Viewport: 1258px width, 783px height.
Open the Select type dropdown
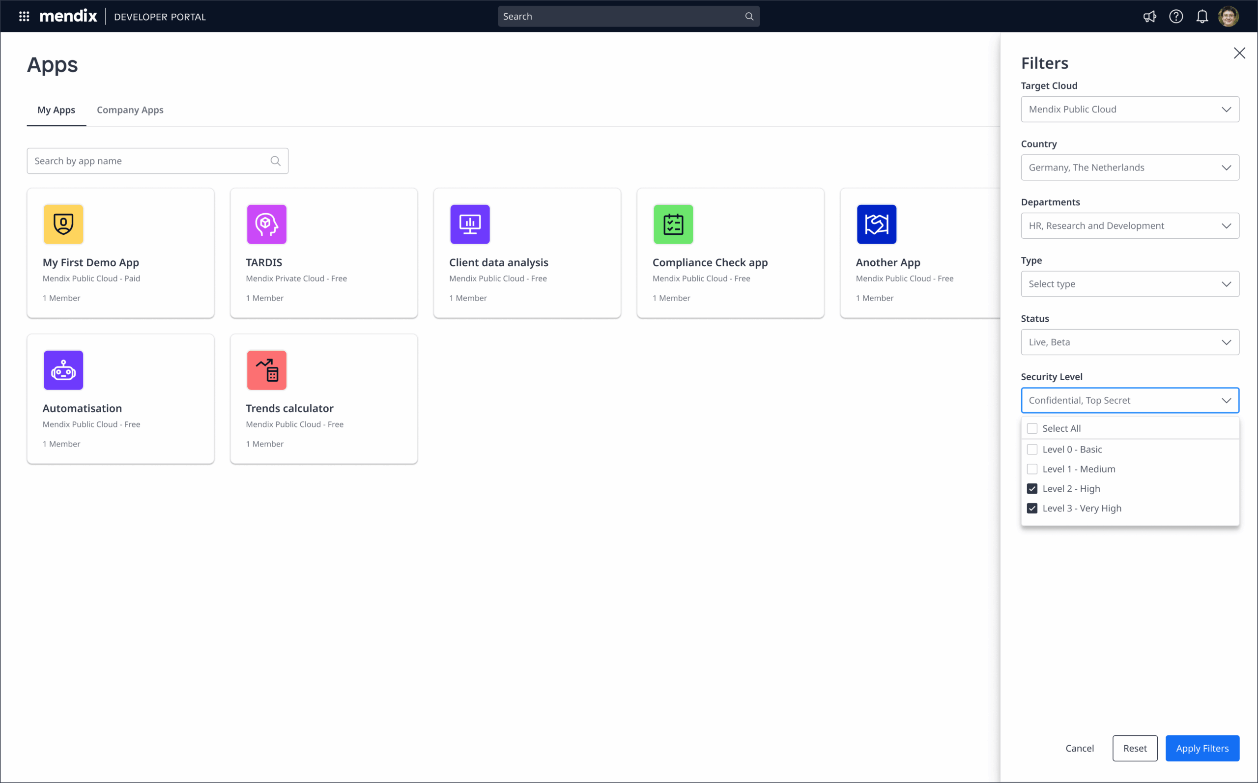tap(1129, 284)
